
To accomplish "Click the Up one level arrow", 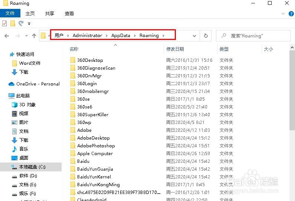I will [x=34, y=36].
